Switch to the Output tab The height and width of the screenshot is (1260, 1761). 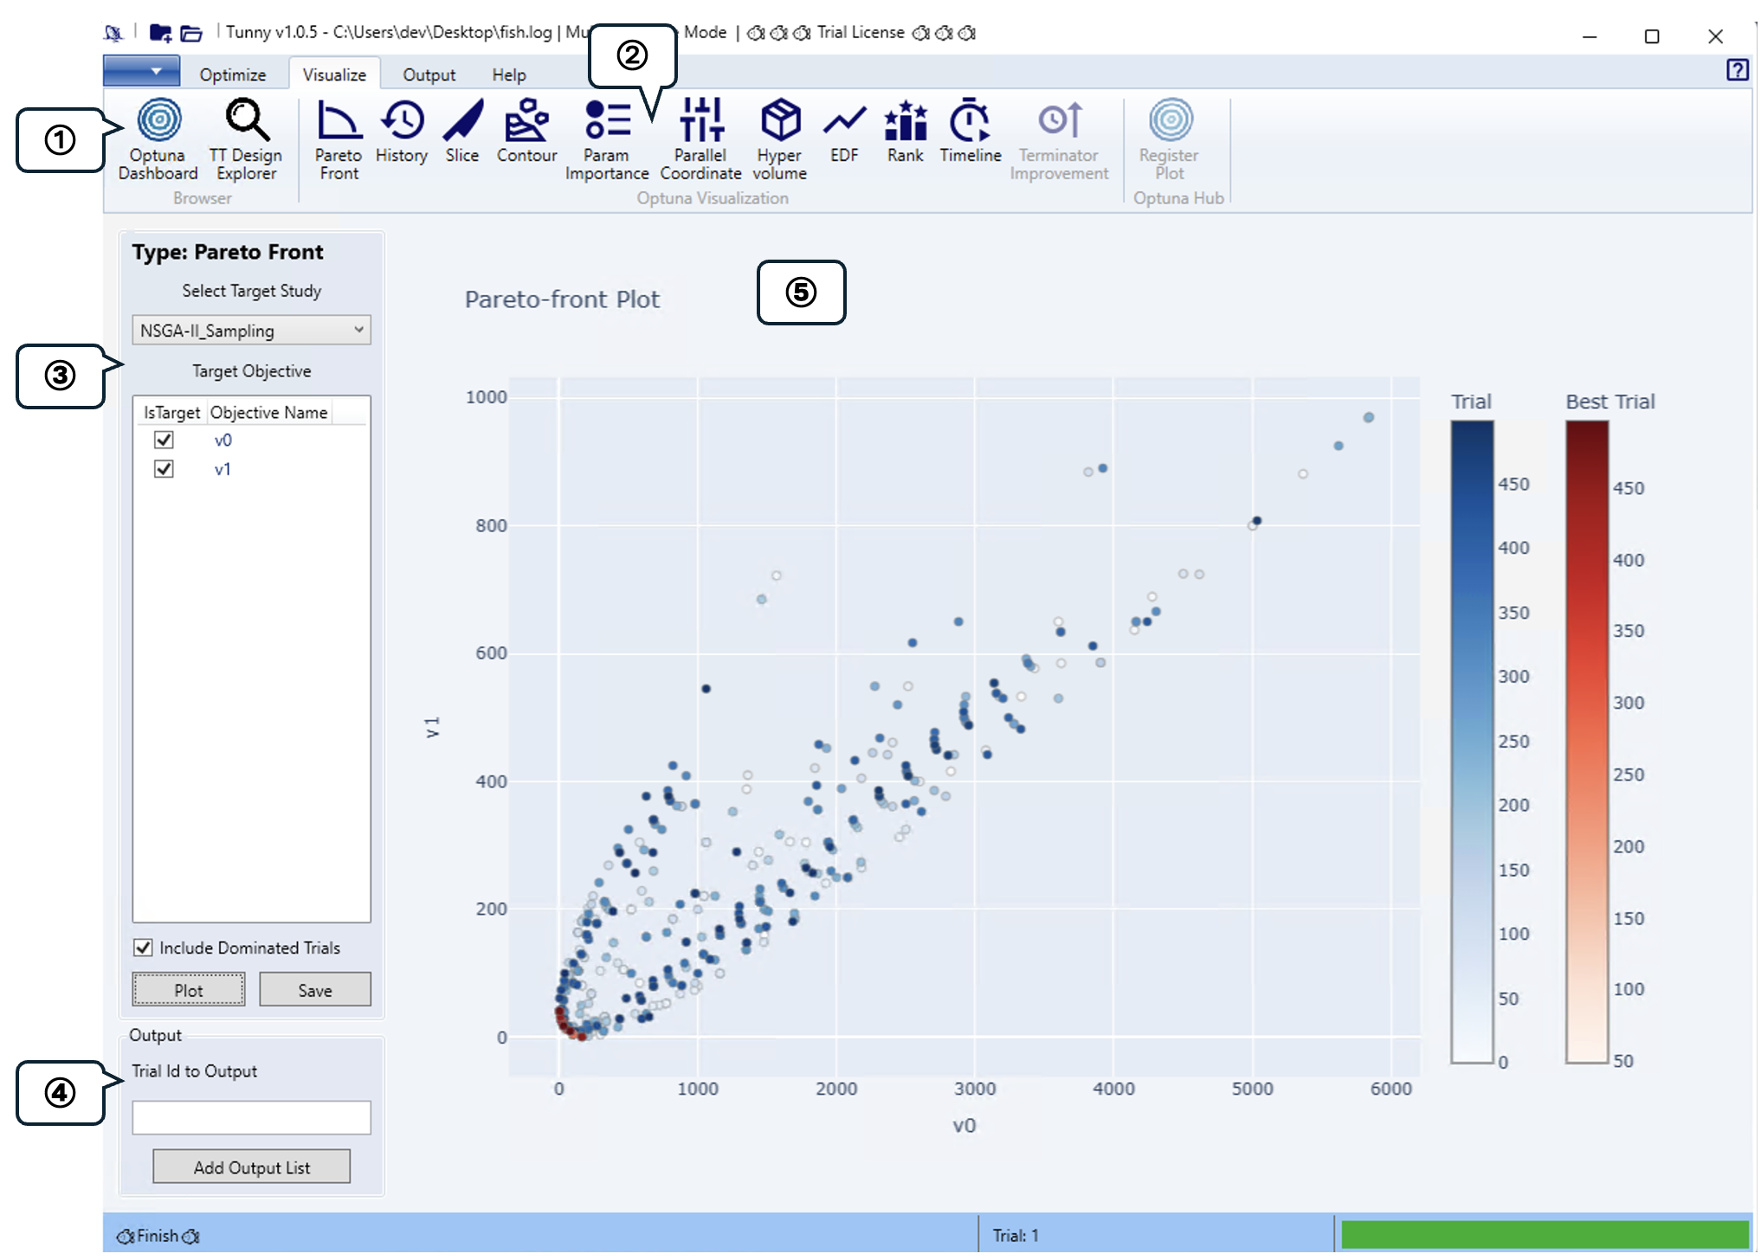[x=429, y=74]
